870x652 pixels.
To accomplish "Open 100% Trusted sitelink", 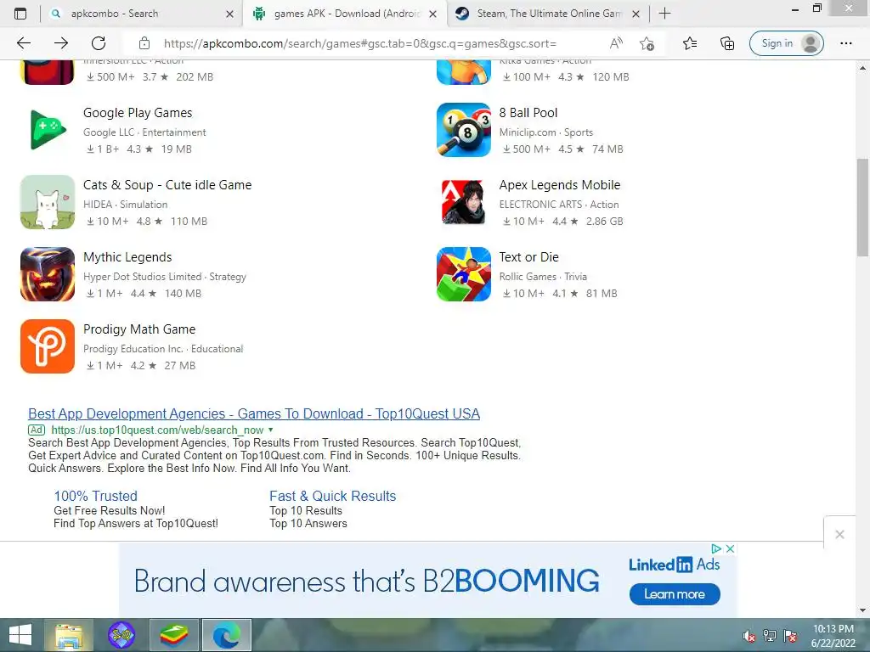I will coord(95,496).
